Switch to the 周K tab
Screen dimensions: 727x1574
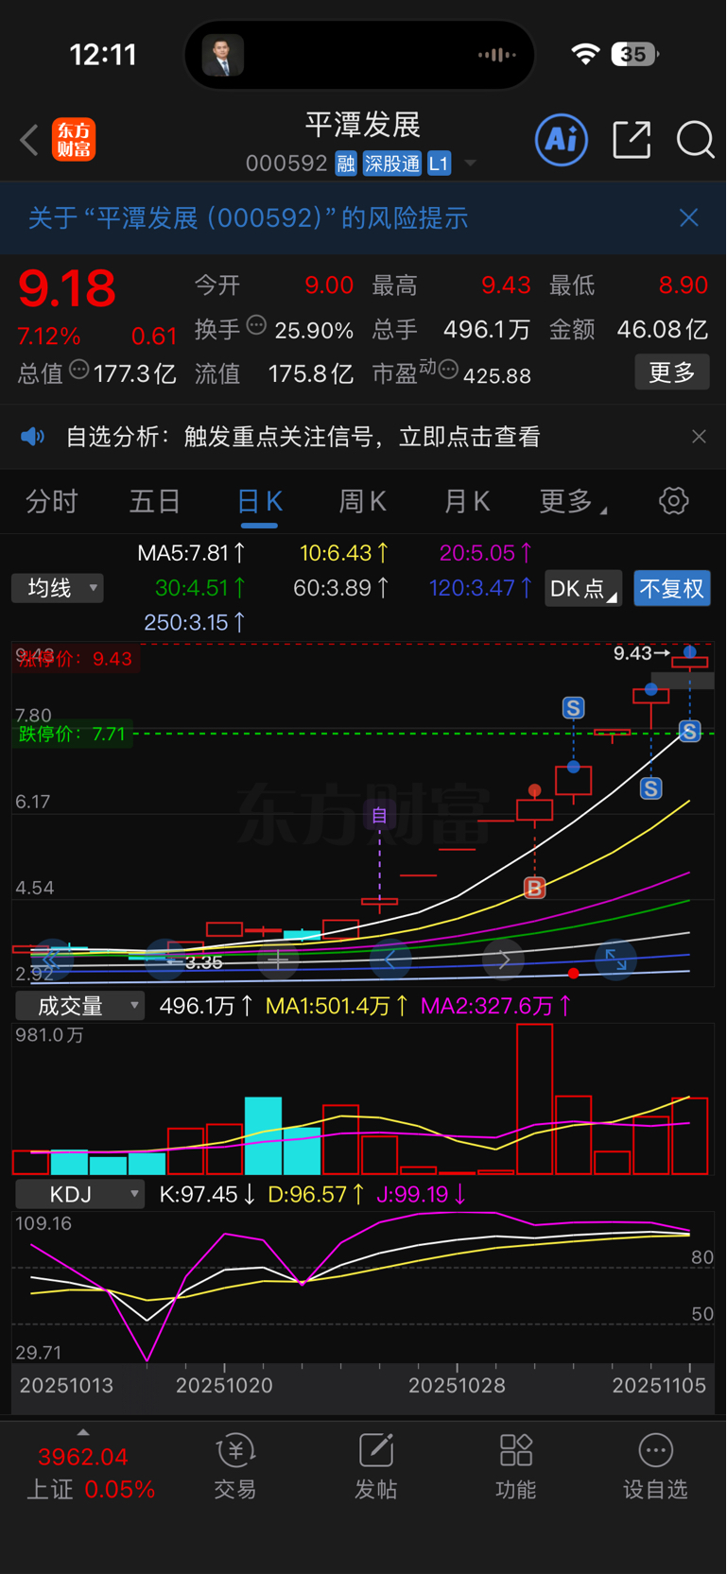(363, 501)
